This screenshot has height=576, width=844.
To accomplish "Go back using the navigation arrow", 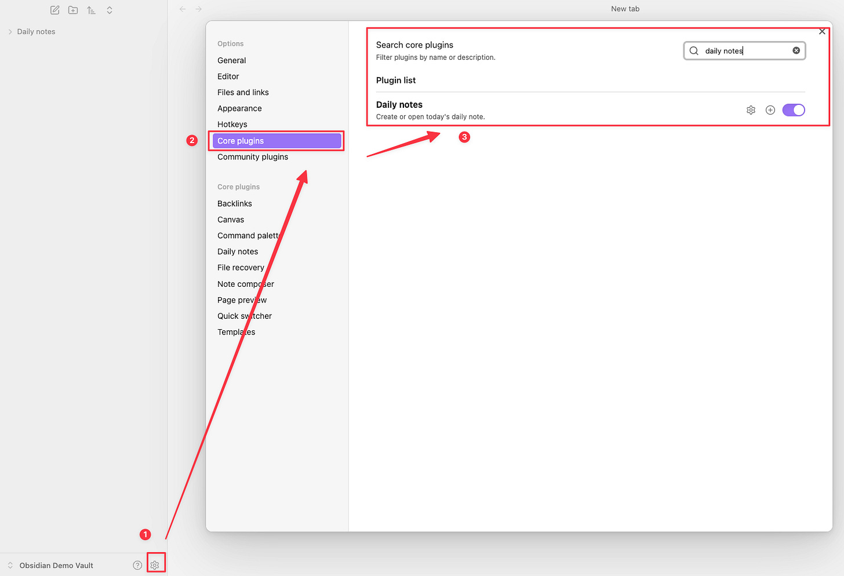I will coord(183,9).
